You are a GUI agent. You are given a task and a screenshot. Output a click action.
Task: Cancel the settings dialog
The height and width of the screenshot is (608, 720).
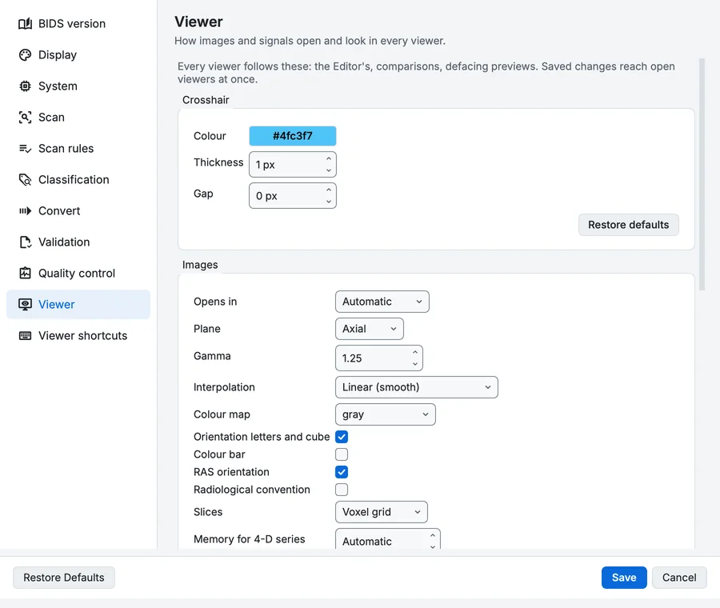pos(679,578)
